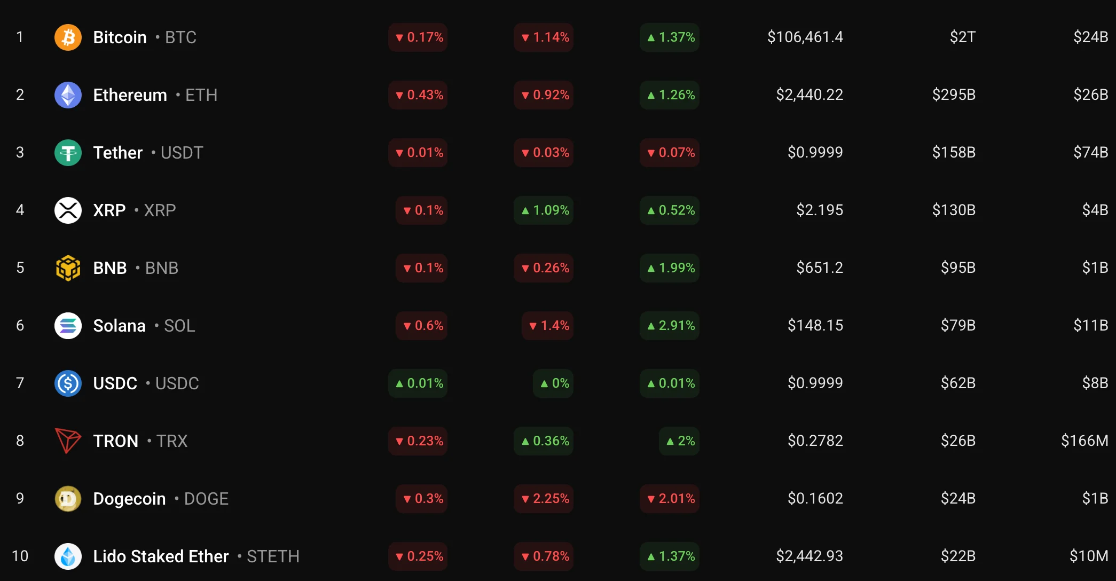Click Dogecoin's red 2.25% change badge

pyautogui.click(x=544, y=499)
